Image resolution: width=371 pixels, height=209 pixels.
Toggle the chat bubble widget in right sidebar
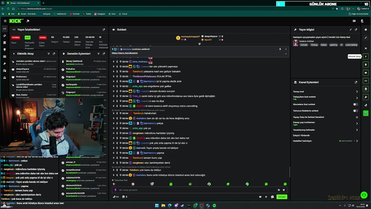pyautogui.click(x=366, y=73)
